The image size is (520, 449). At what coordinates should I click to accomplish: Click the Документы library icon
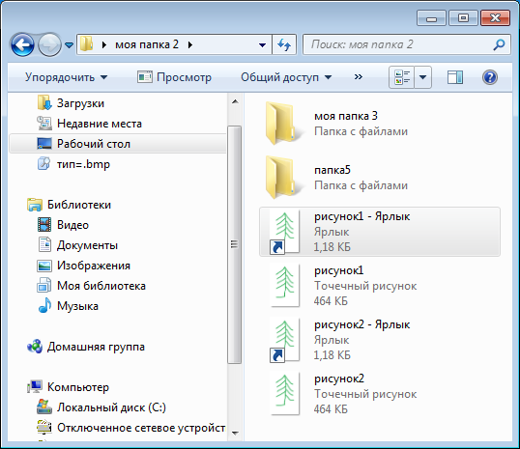[x=44, y=245]
